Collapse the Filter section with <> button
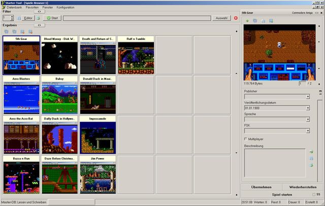 coord(40,12)
